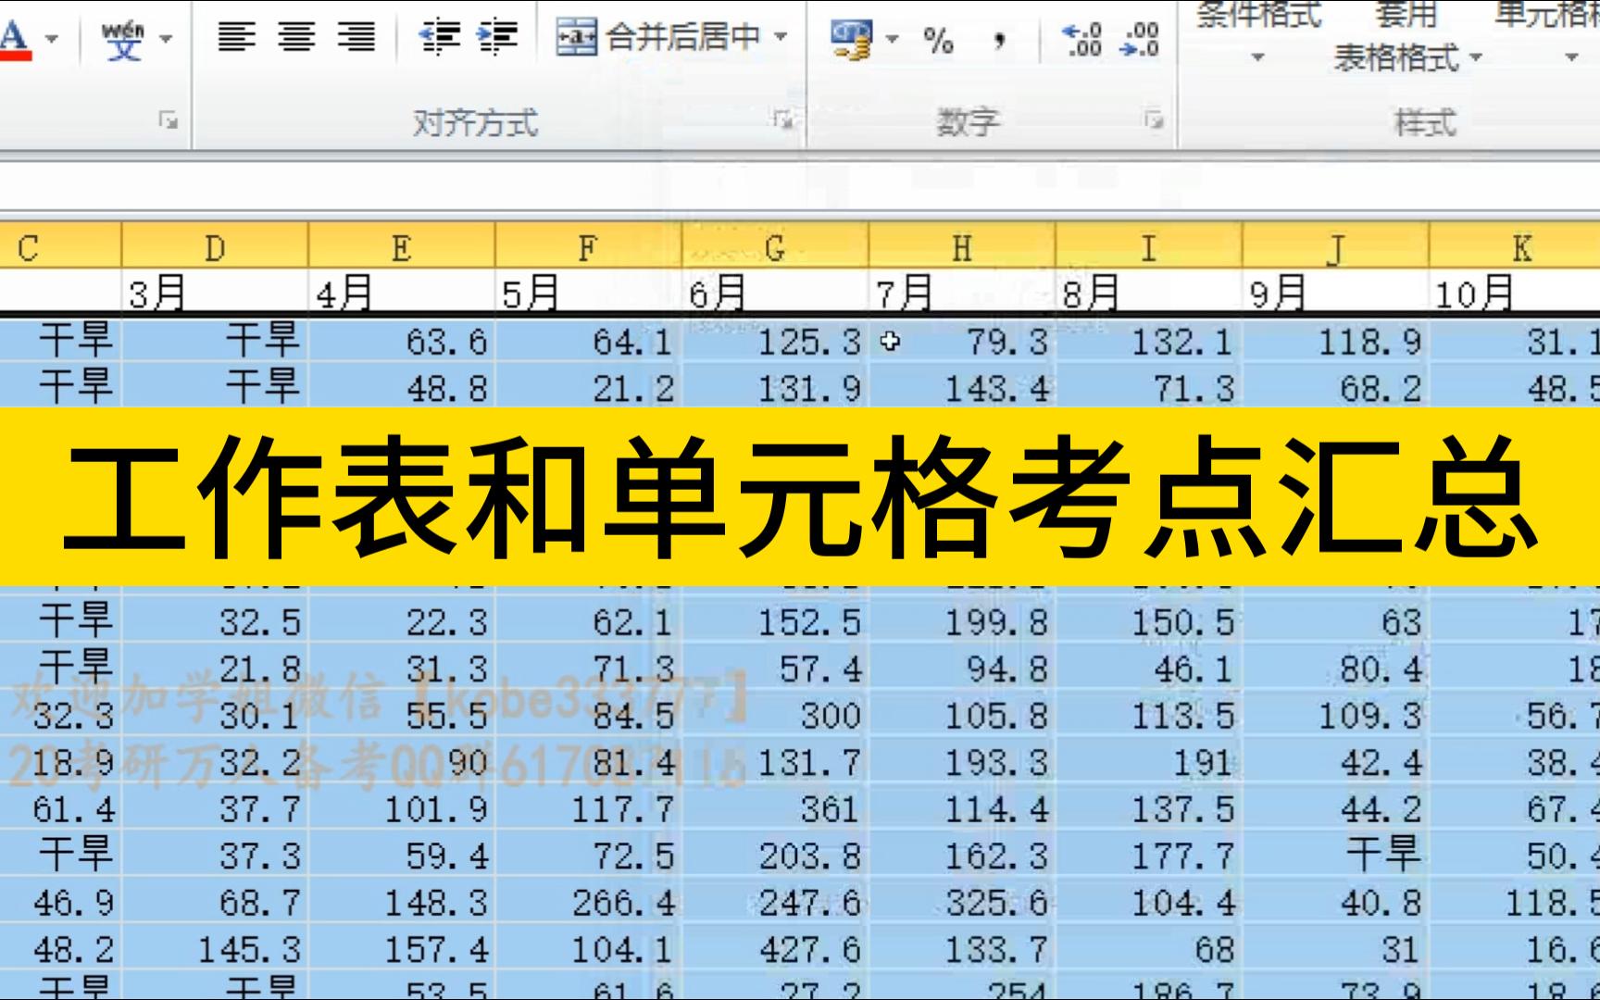The height and width of the screenshot is (1000, 1600).
Task: Apply comma style format
Action: pos(1000,40)
